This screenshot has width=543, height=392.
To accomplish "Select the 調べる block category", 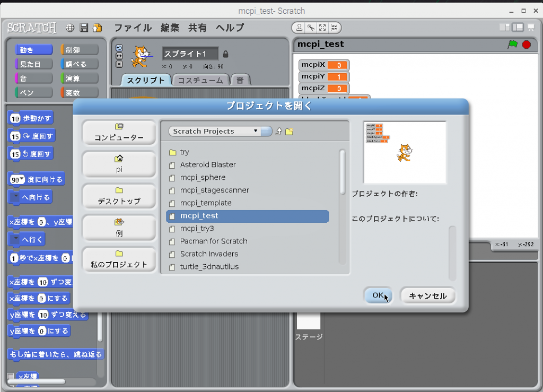I will 80,64.
